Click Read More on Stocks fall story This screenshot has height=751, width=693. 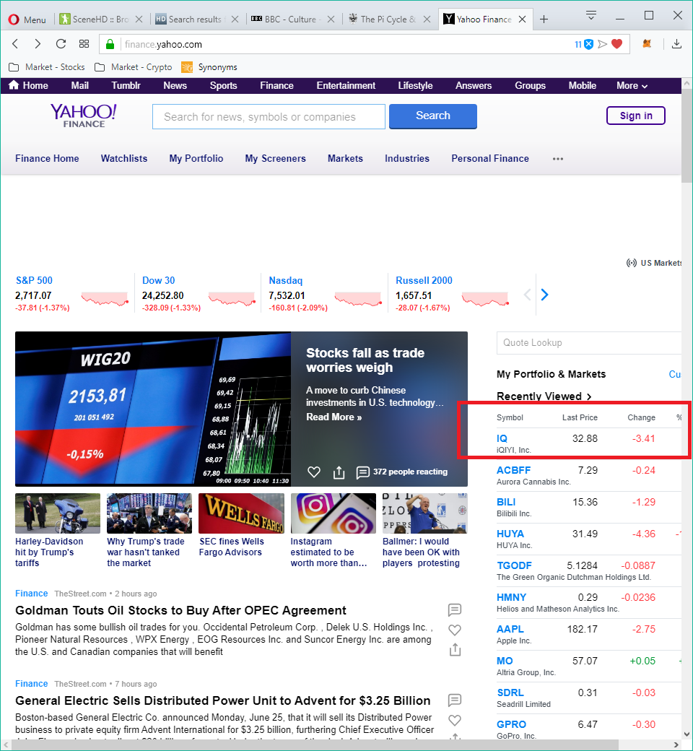pos(334,417)
